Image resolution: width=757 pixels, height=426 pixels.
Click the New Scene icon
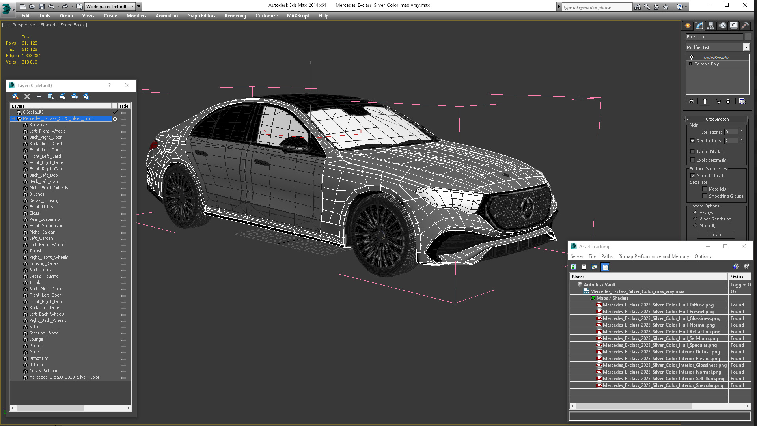pos(23,7)
